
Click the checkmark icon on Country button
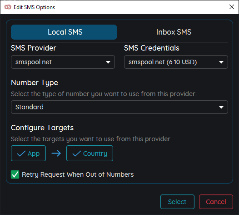77,154
